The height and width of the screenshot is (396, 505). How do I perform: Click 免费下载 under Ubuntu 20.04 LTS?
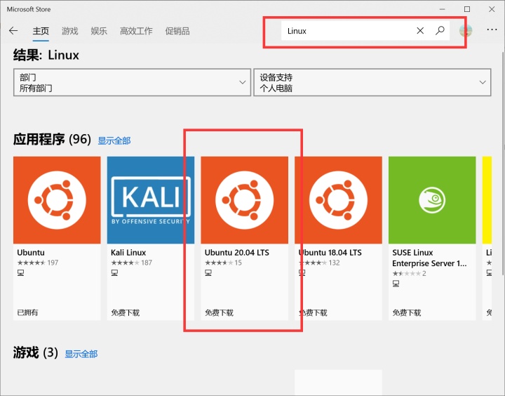coord(219,312)
